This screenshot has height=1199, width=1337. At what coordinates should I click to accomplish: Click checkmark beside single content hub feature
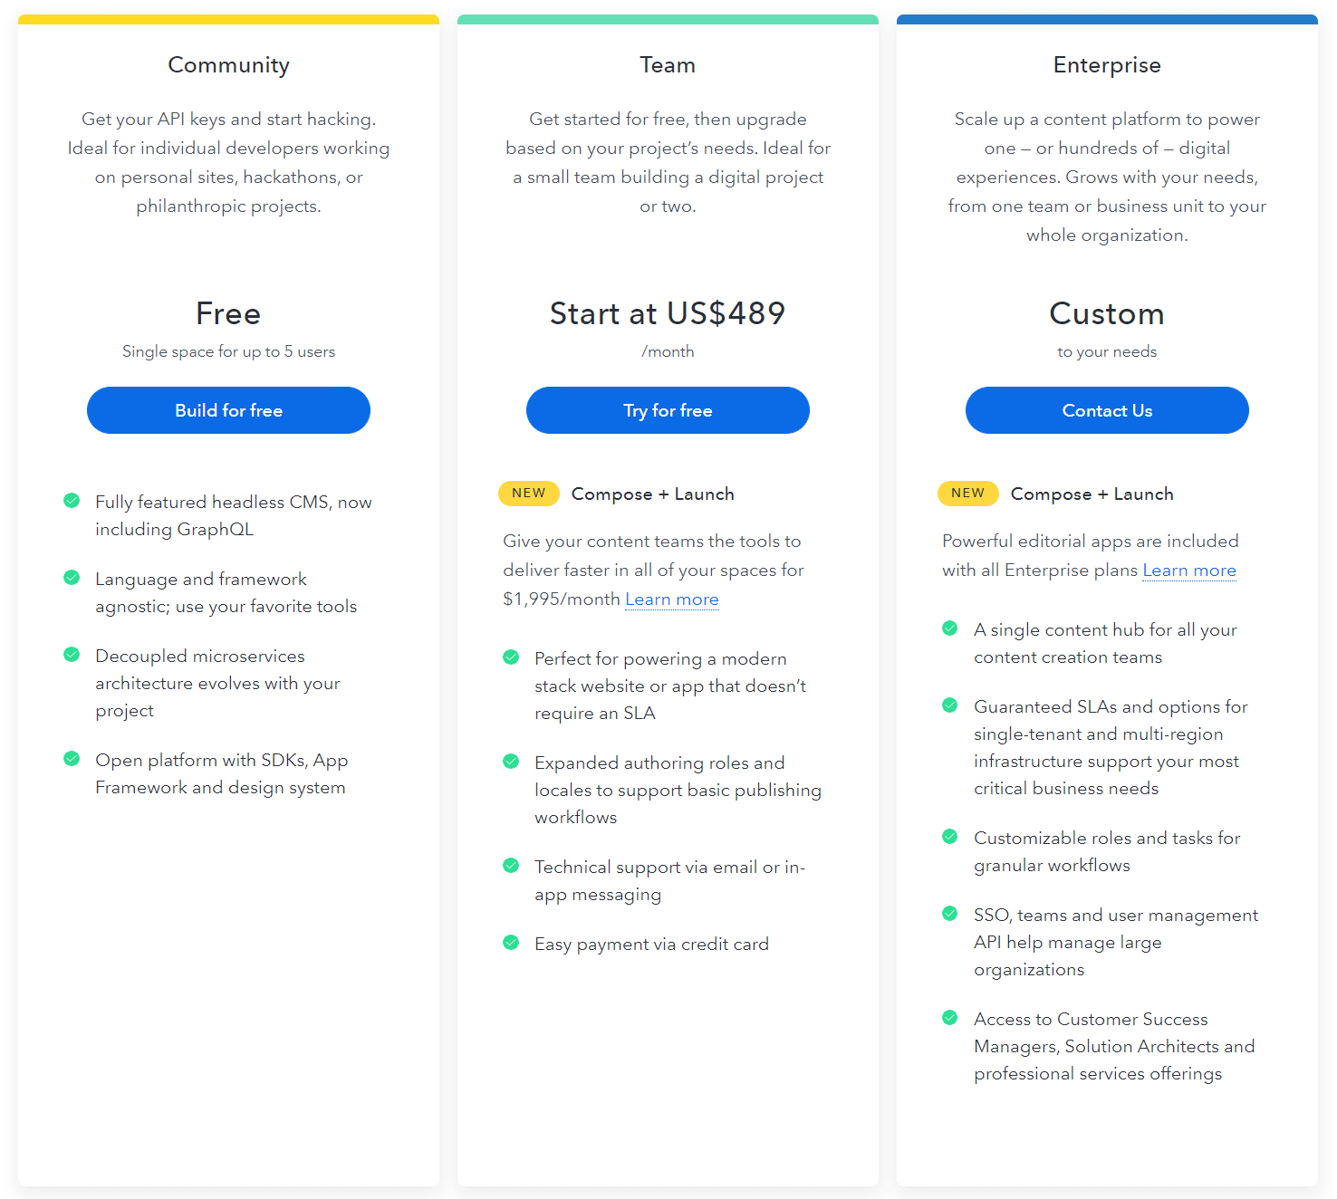pyautogui.click(x=950, y=628)
